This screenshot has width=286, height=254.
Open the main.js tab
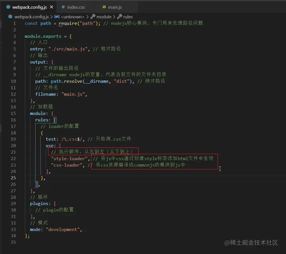(x=115, y=7)
